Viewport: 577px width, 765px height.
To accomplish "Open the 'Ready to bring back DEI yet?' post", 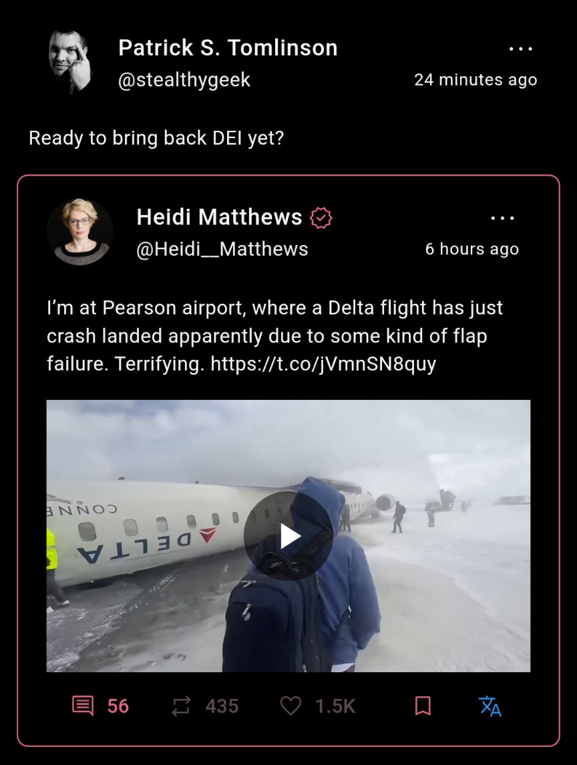I will point(156,138).
